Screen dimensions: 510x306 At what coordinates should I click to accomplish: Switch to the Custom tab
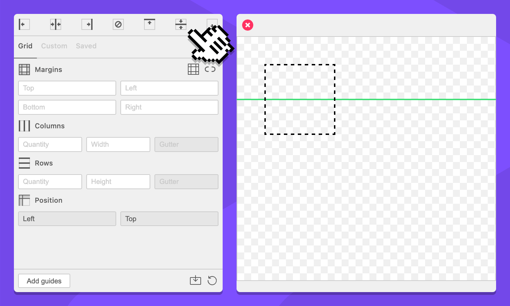coord(54,46)
